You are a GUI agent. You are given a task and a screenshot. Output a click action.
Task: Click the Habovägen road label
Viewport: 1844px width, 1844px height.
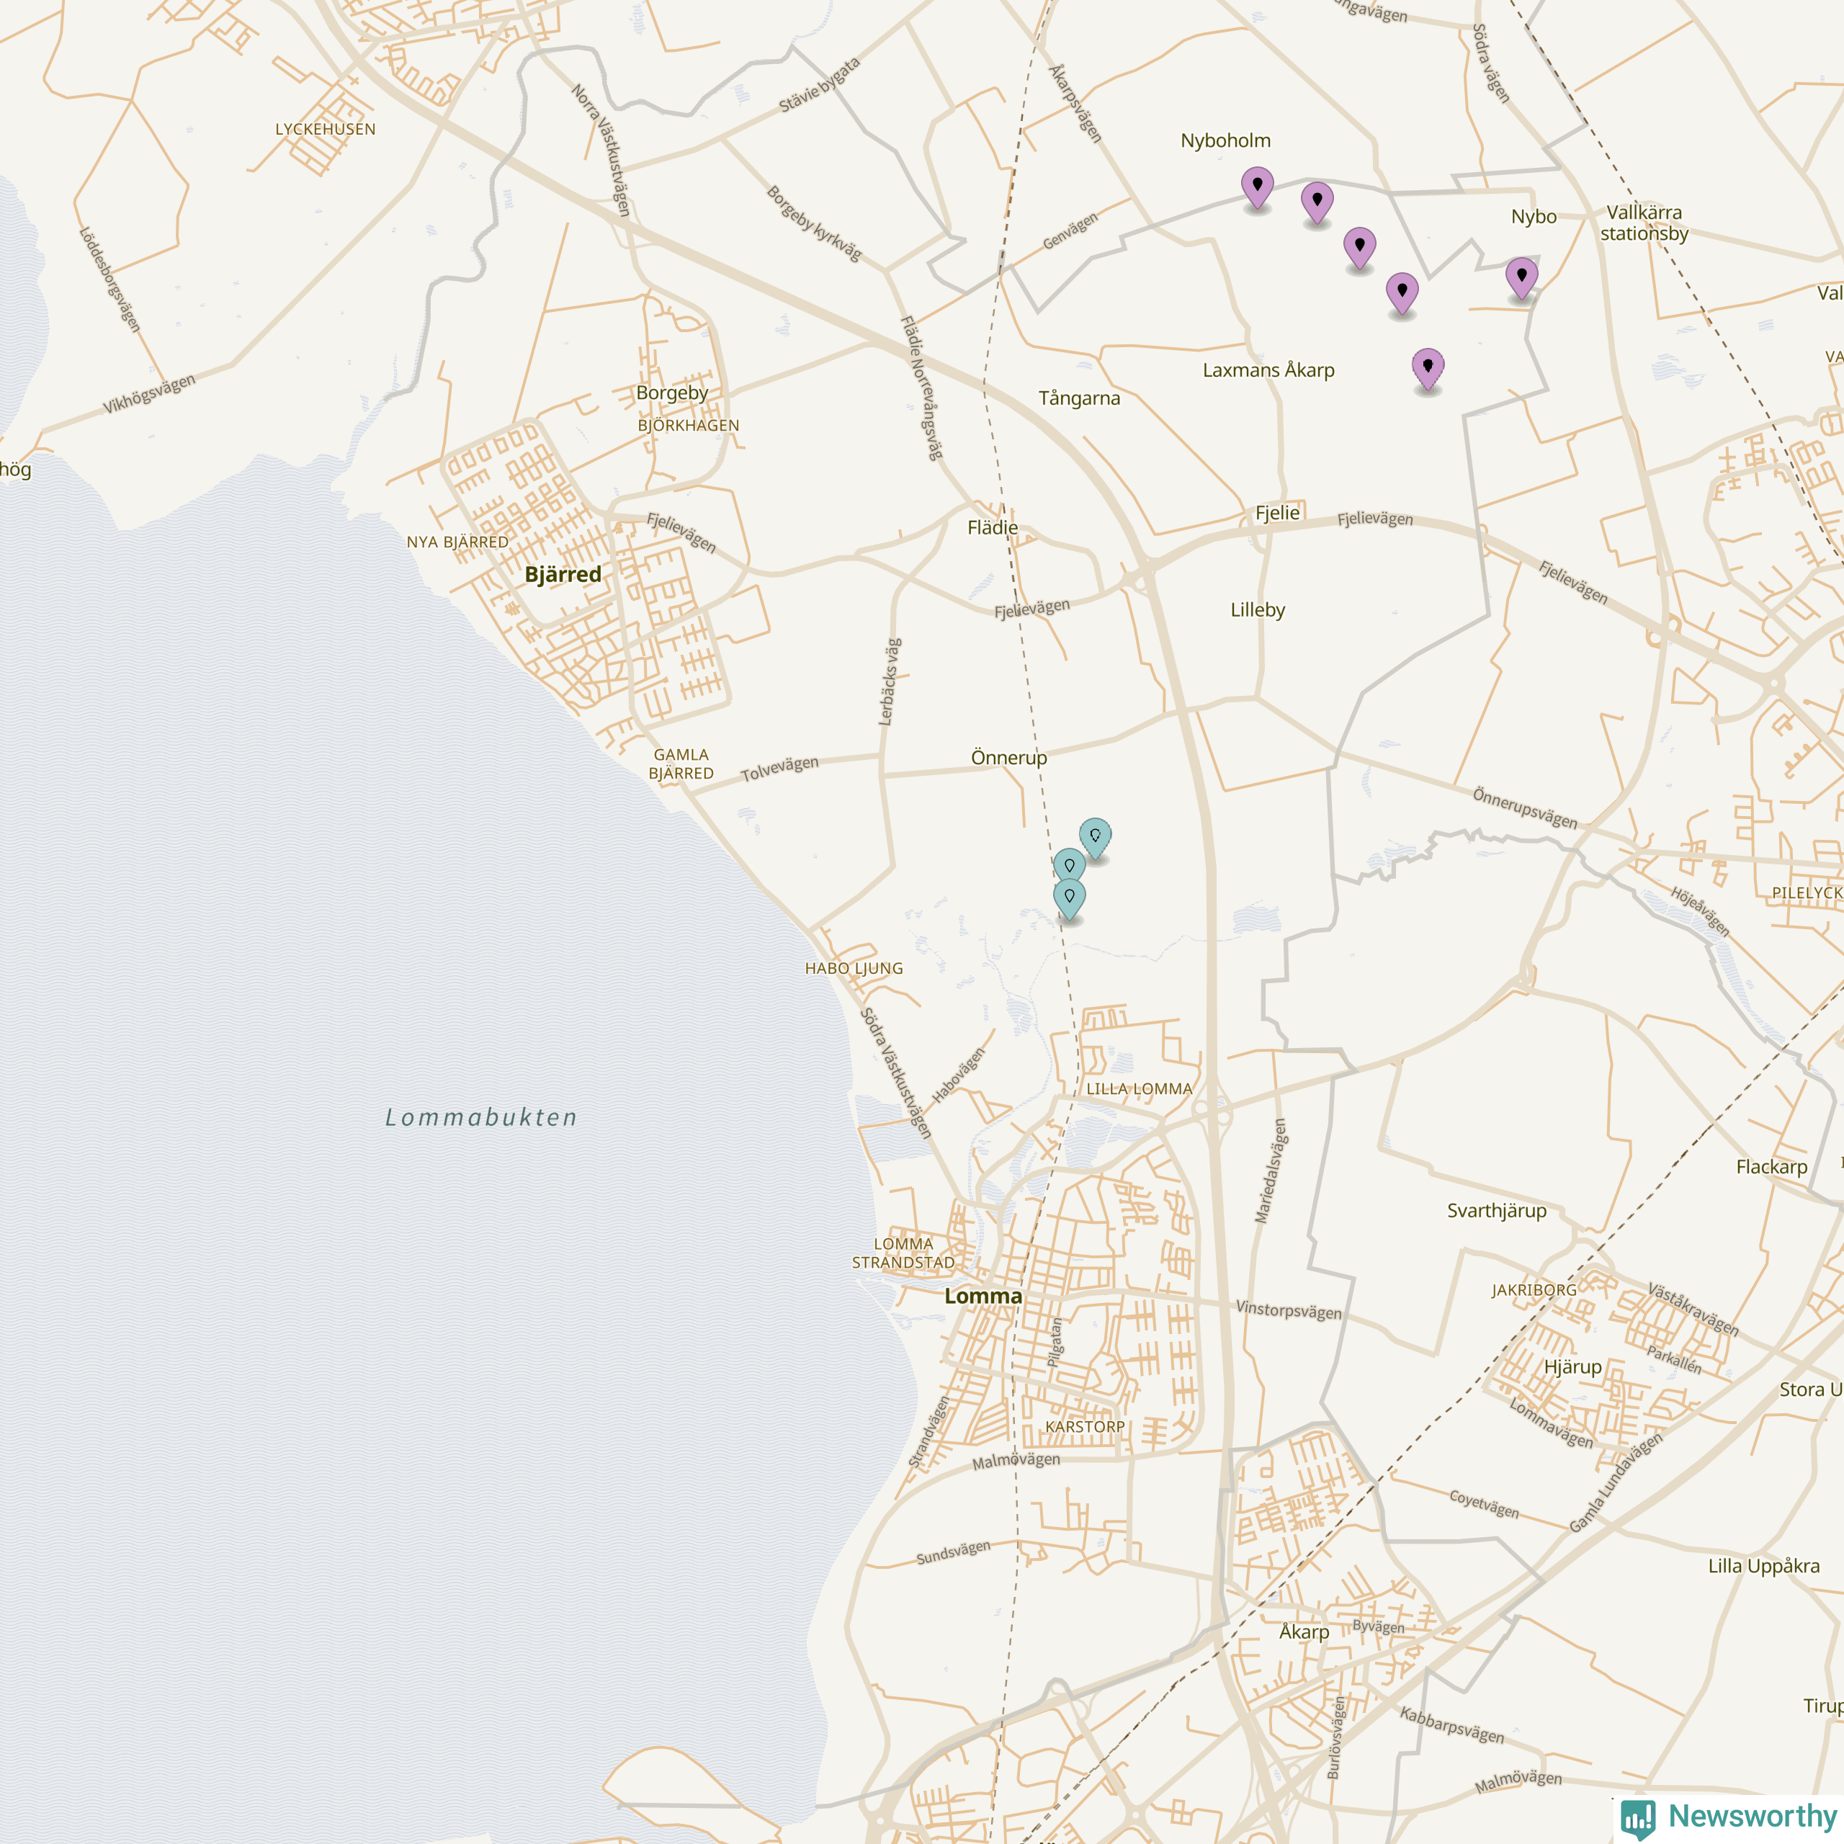coord(957,1075)
